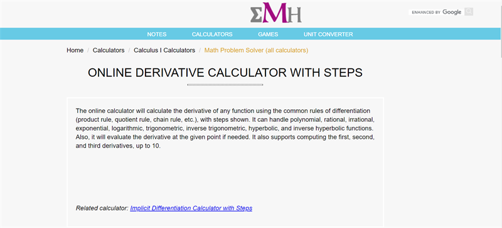
Task: Click the magnifier search icon
Action: click(x=469, y=12)
